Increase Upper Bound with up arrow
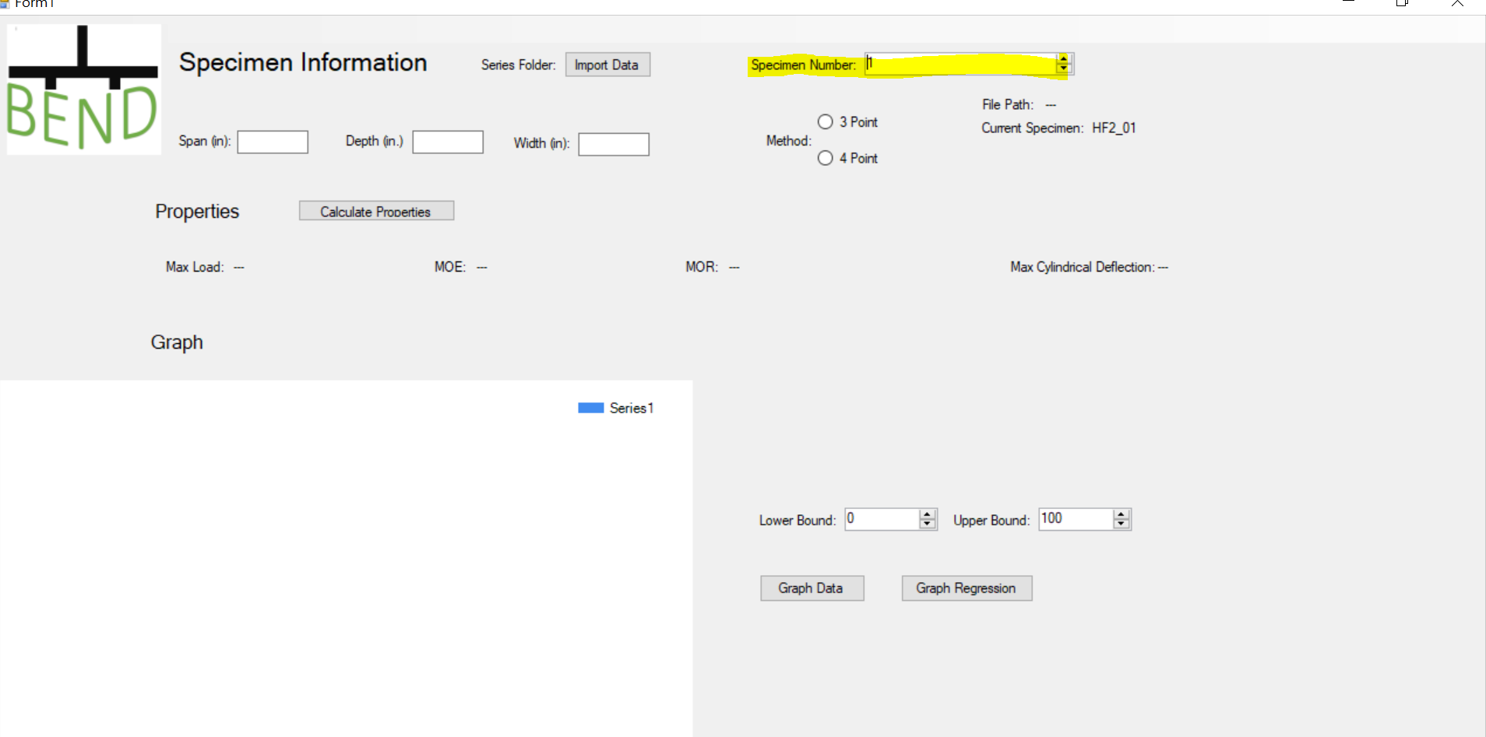Viewport: 1486px width, 737px height. 1122,514
